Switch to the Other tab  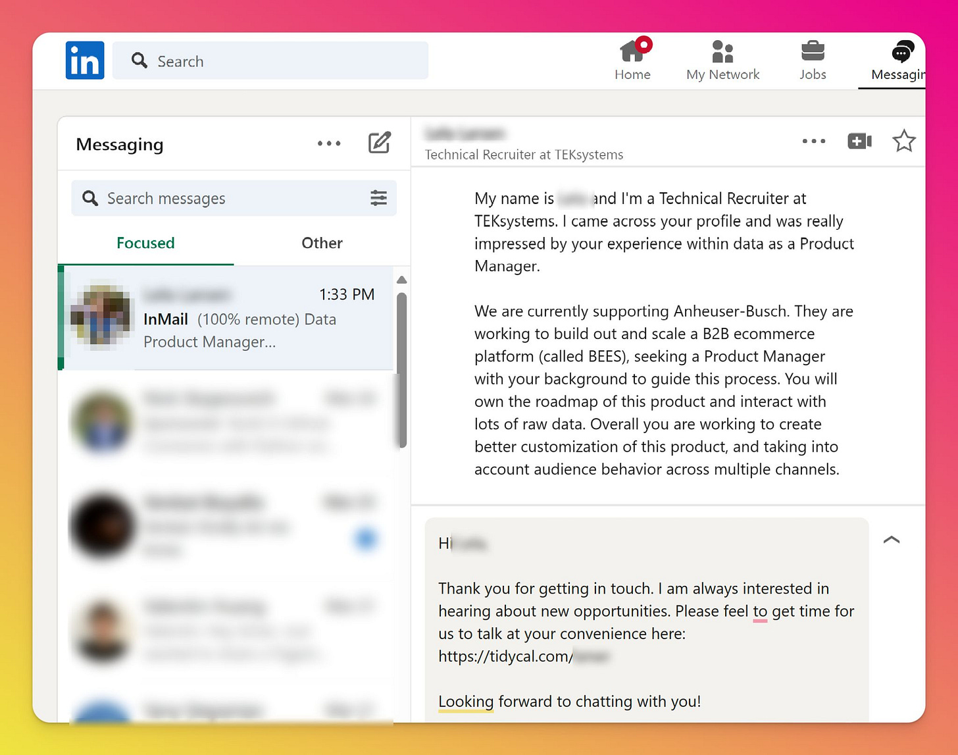(x=322, y=243)
